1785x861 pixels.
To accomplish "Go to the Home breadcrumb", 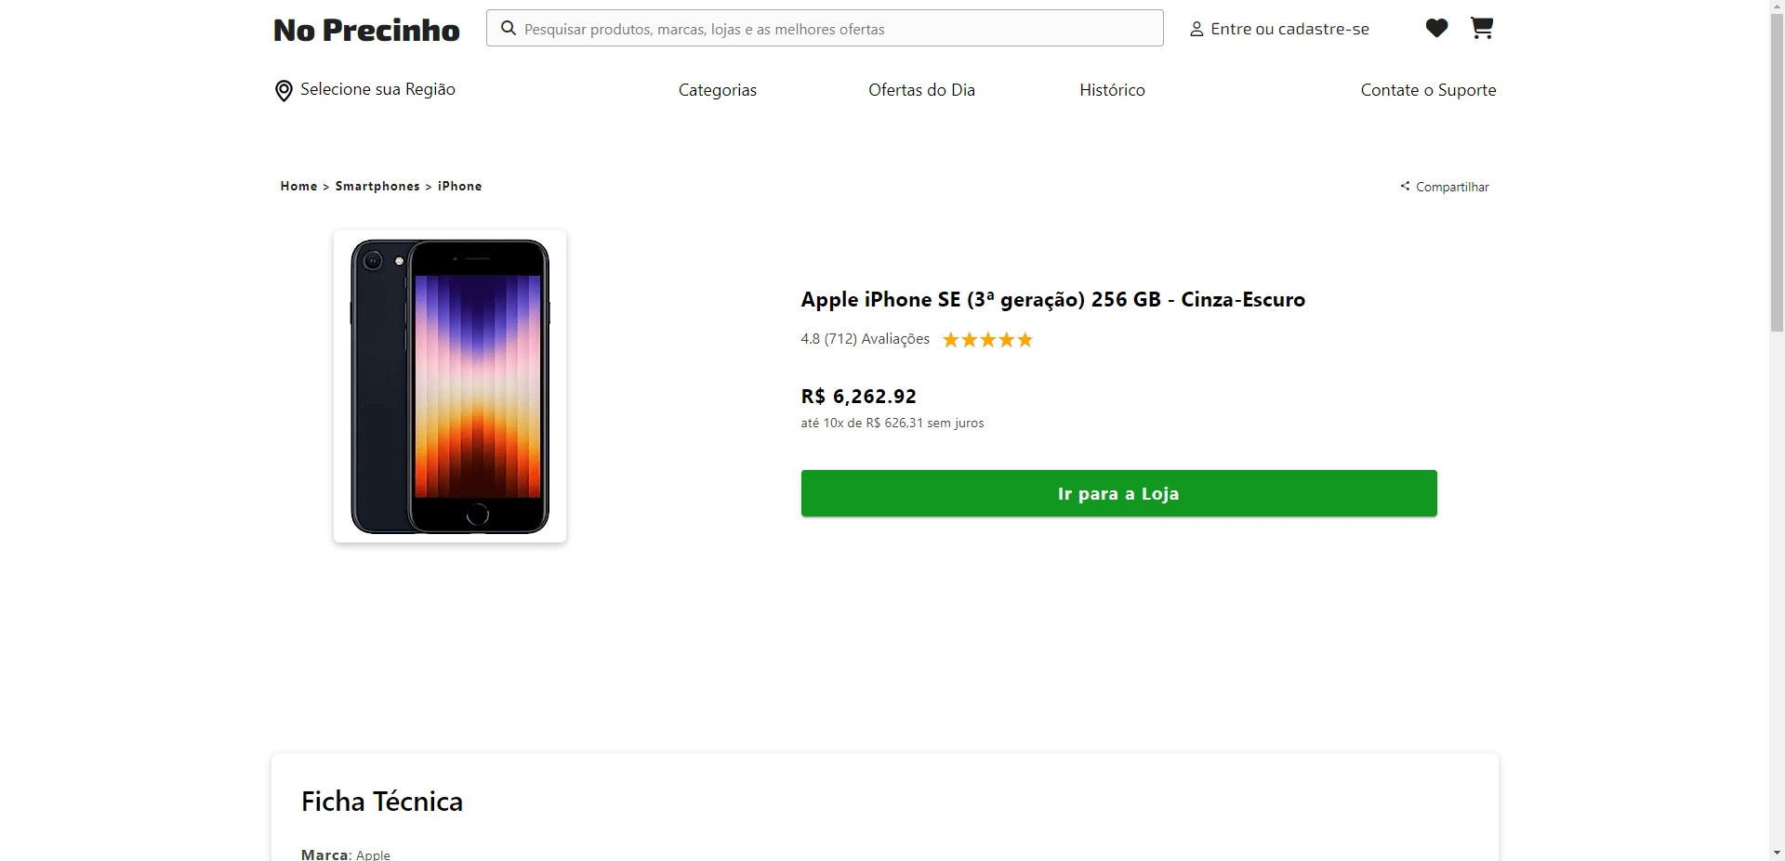I will tap(298, 187).
